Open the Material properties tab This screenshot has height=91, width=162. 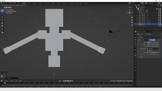click(135, 67)
